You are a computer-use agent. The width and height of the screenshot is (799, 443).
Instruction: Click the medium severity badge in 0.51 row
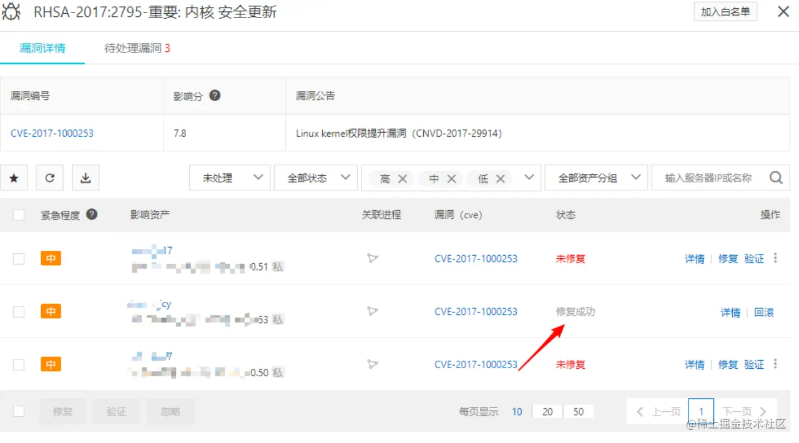51,258
